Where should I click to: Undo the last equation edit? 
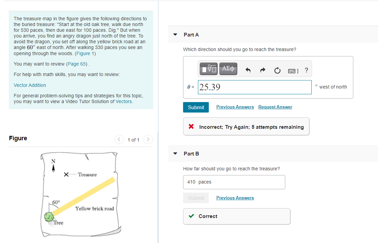248,70
